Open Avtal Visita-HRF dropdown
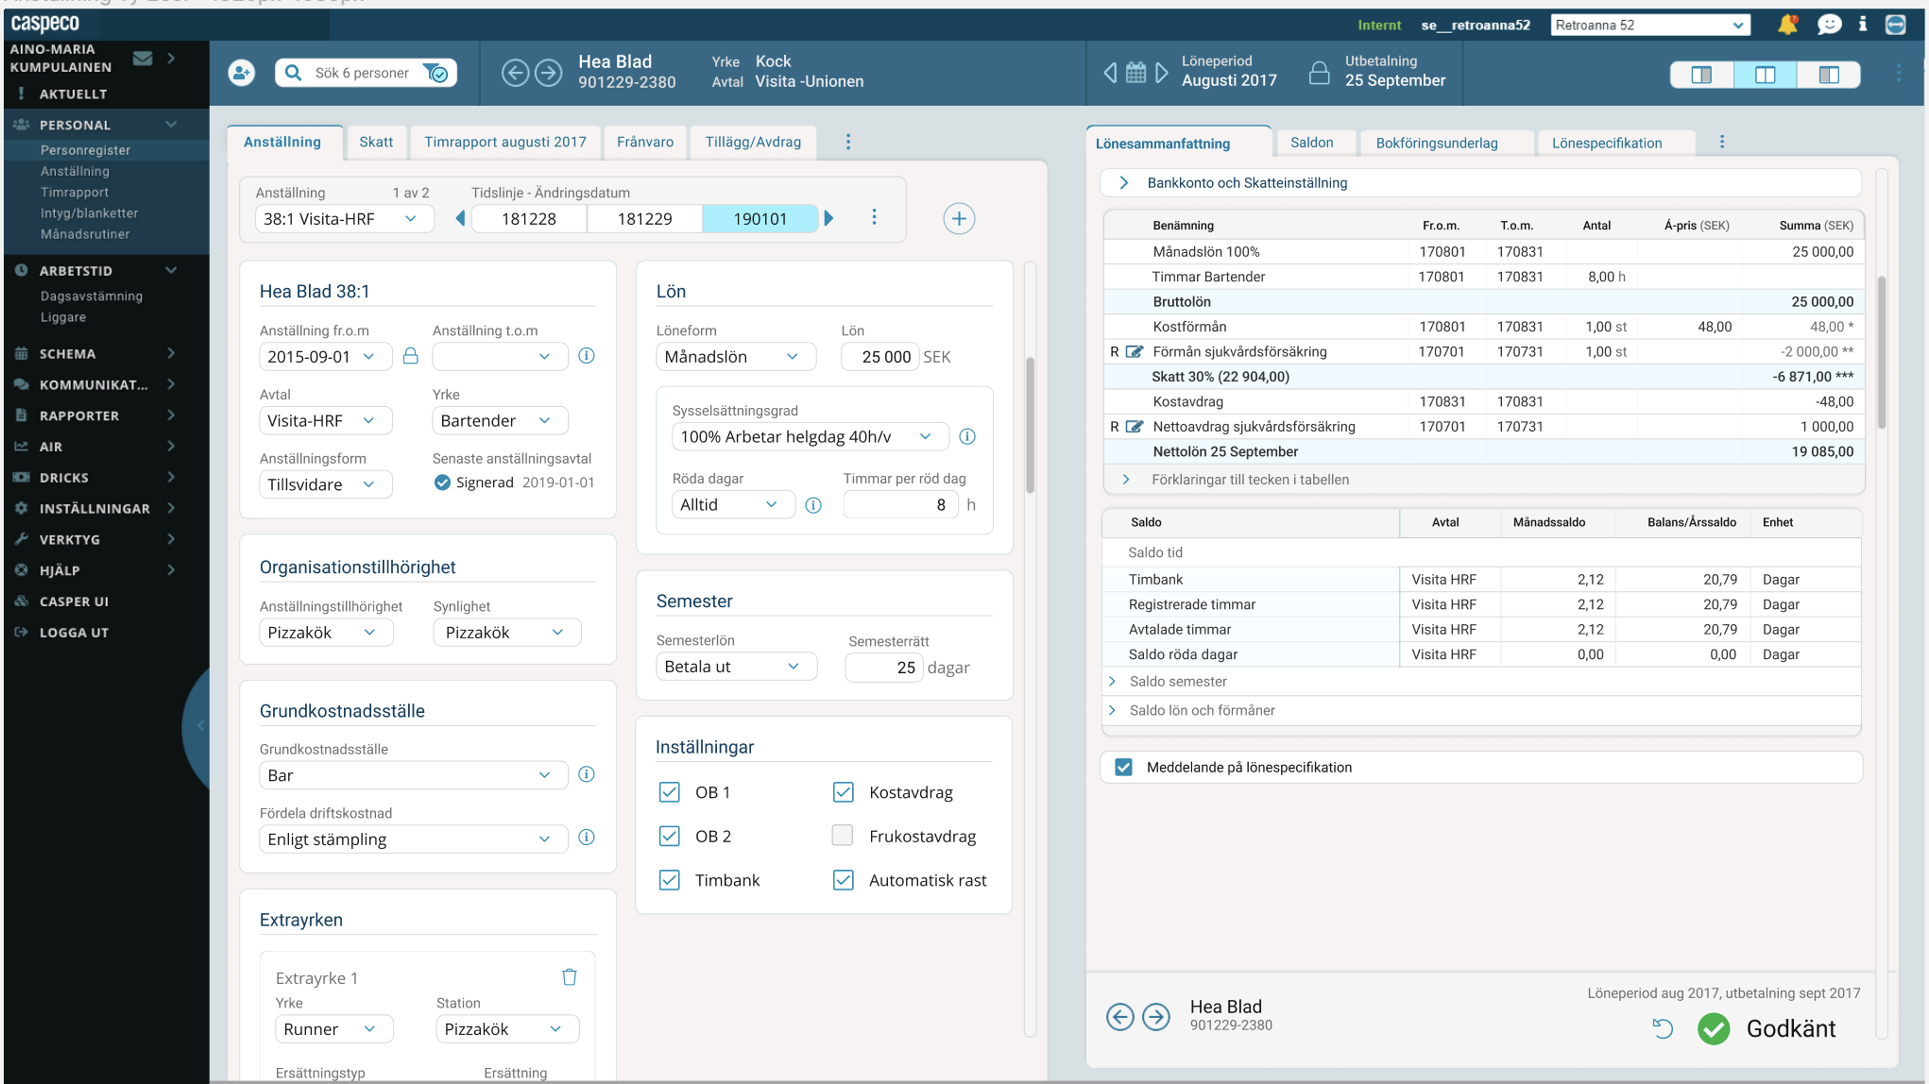This screenshot has height=1084, width=1929. click(x=325, y=420)
